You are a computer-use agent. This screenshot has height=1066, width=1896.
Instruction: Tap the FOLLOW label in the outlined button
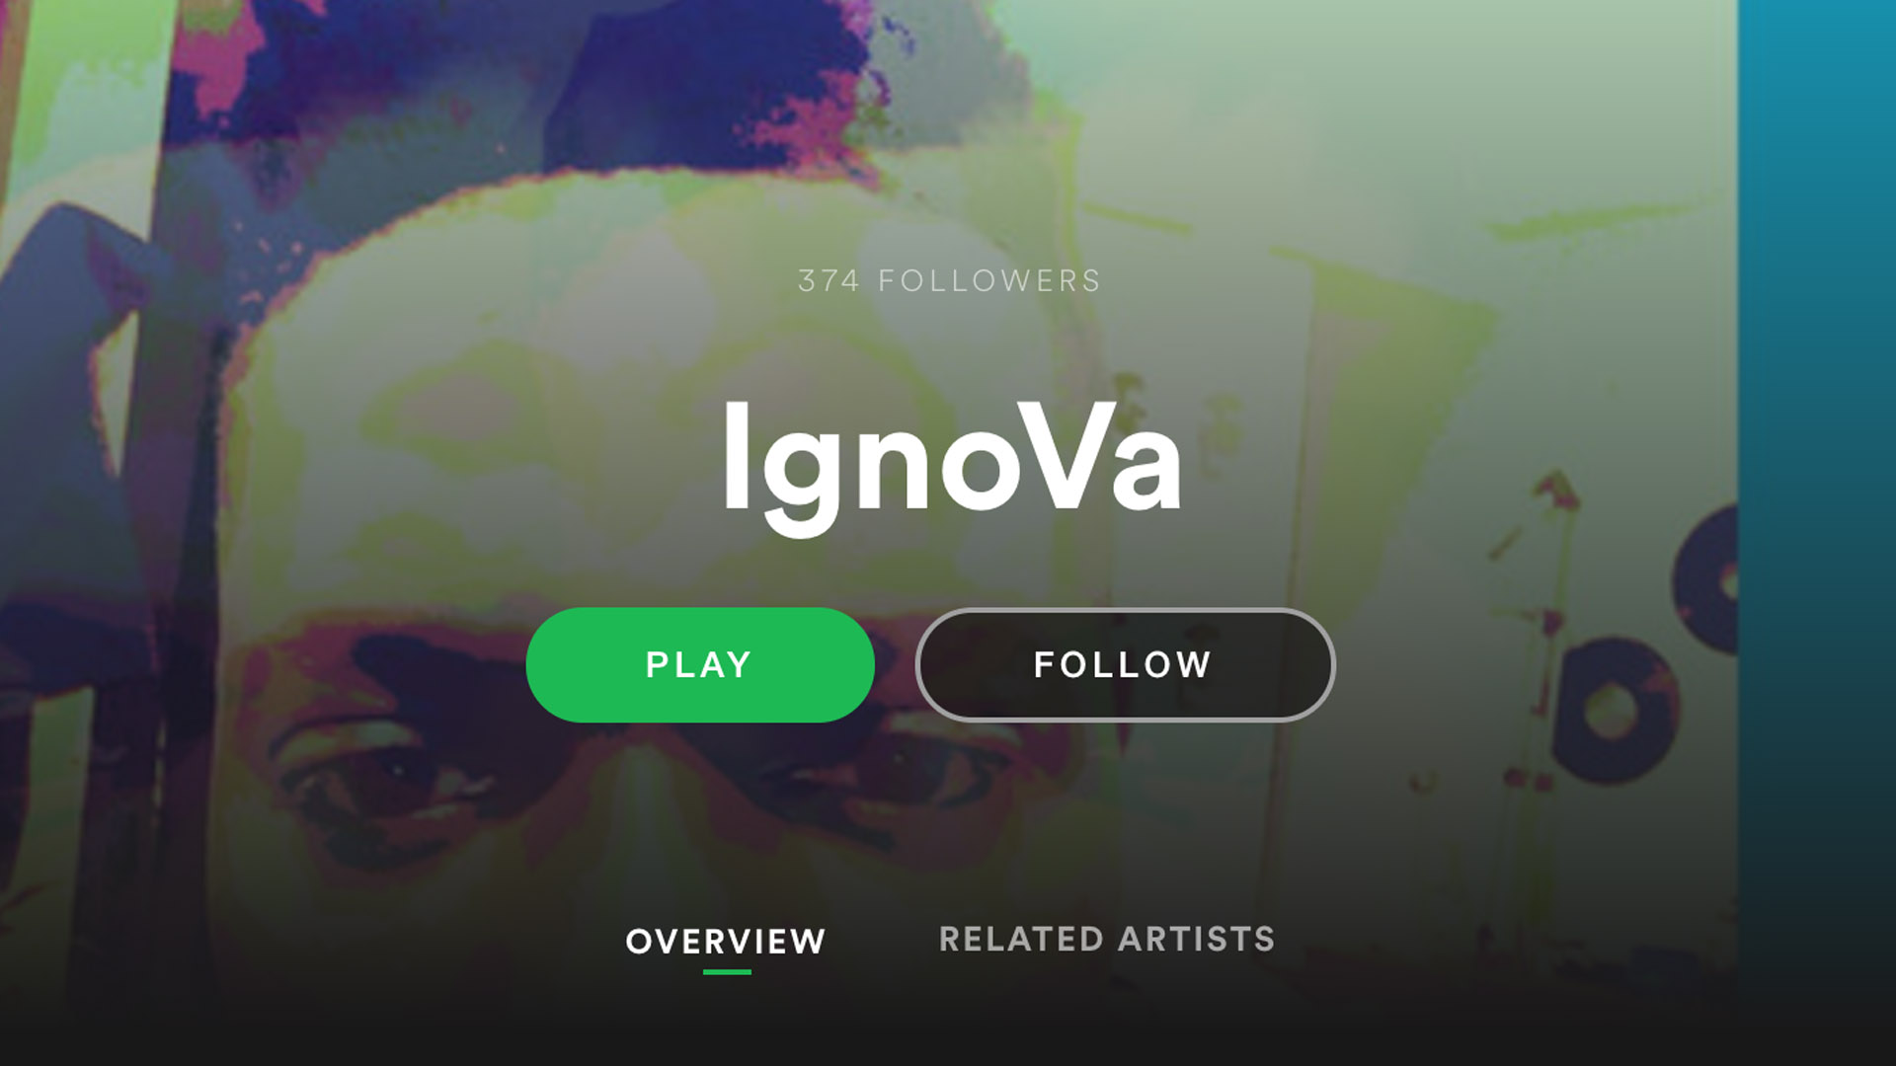1123,664
